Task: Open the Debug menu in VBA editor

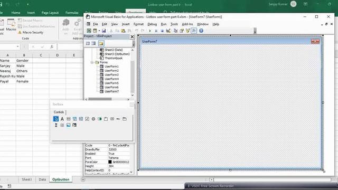Action: (x=152, y=24)
